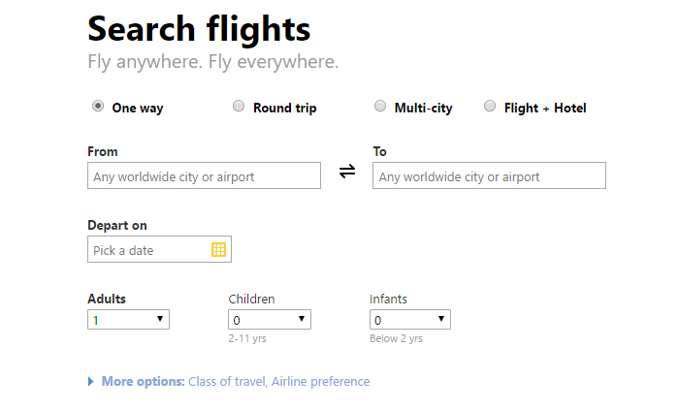Focus the Depart on date field

[149, 250]
